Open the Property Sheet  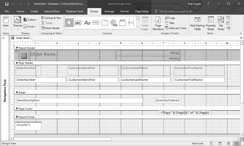pos(211,23)
